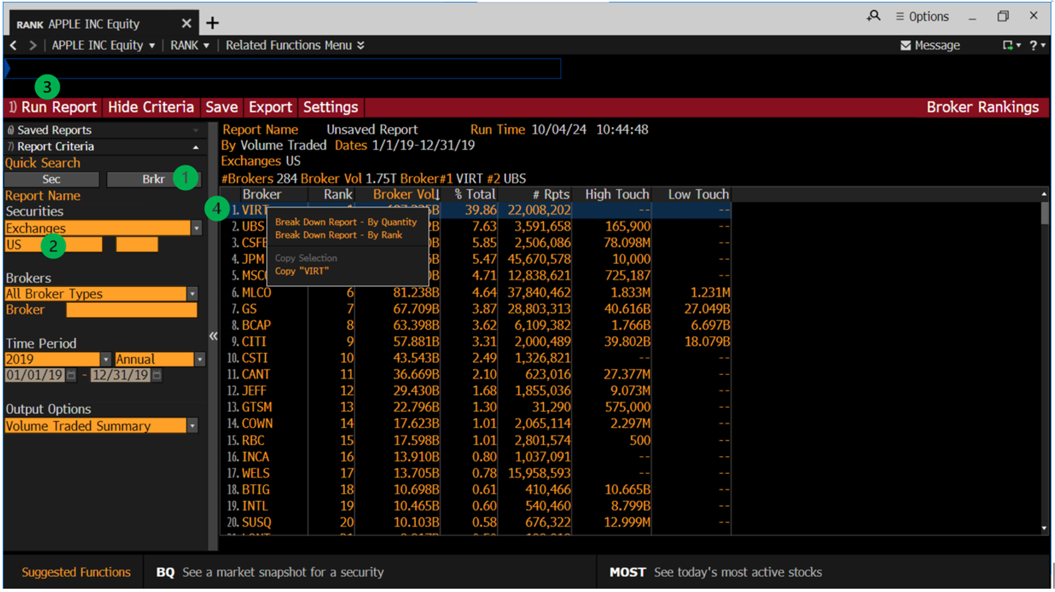Click the search magnifier icon in title bar
This screenshot has width=1055, height=592.
(x=873, y=16)
